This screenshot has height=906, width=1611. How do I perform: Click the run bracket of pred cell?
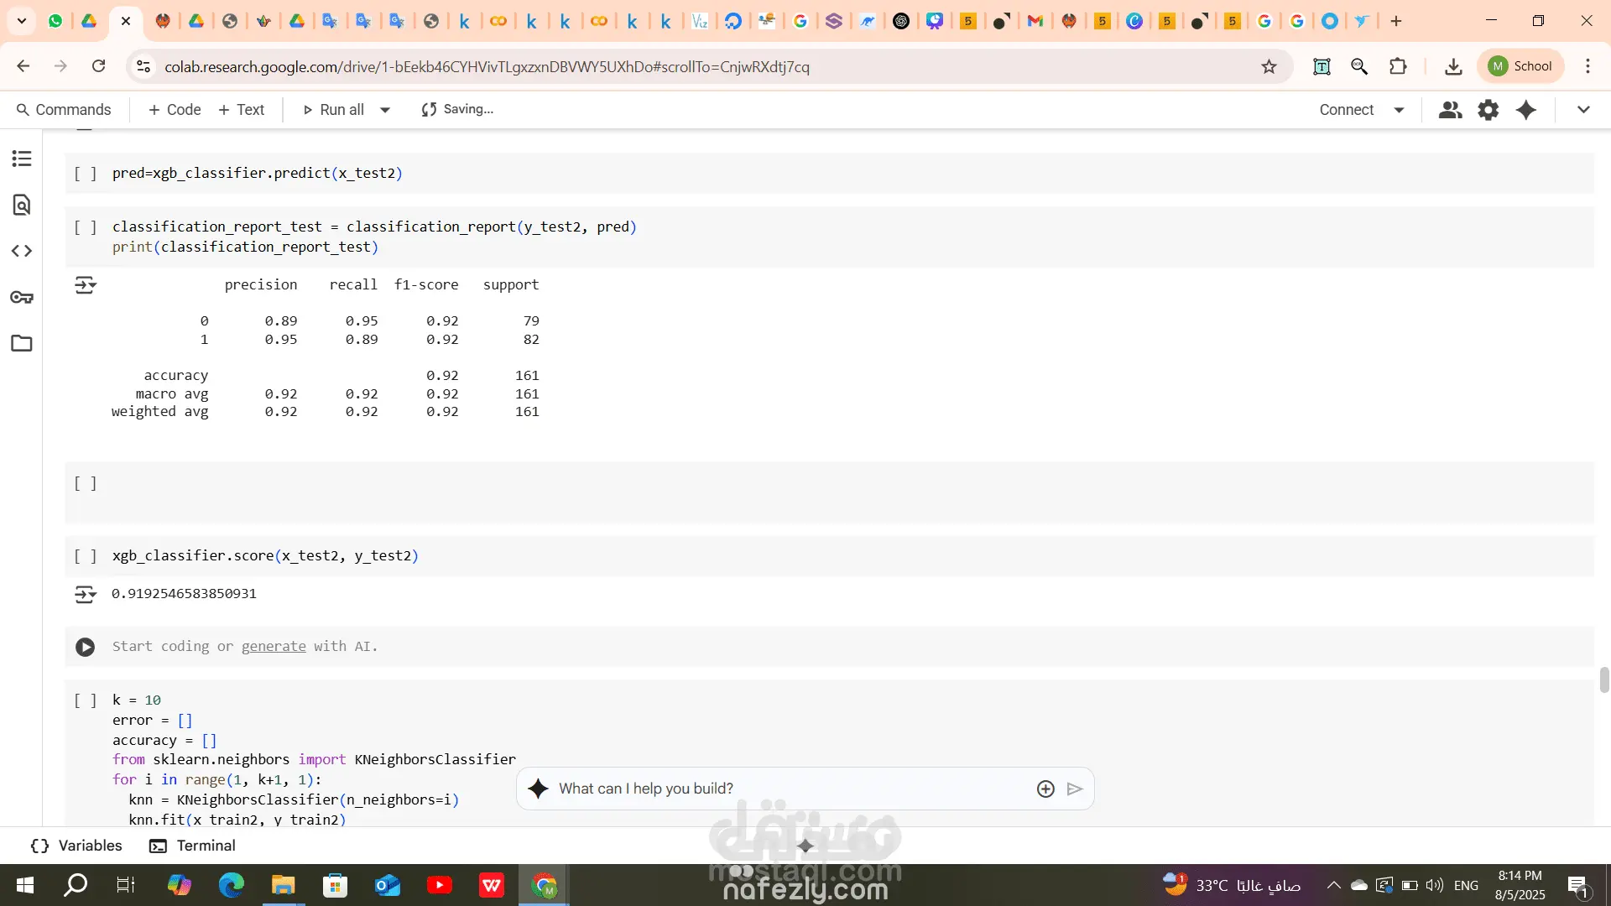tap(86, 174)
